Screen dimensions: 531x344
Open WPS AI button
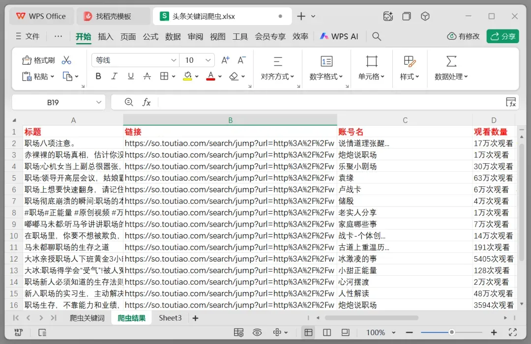(339, 36)
